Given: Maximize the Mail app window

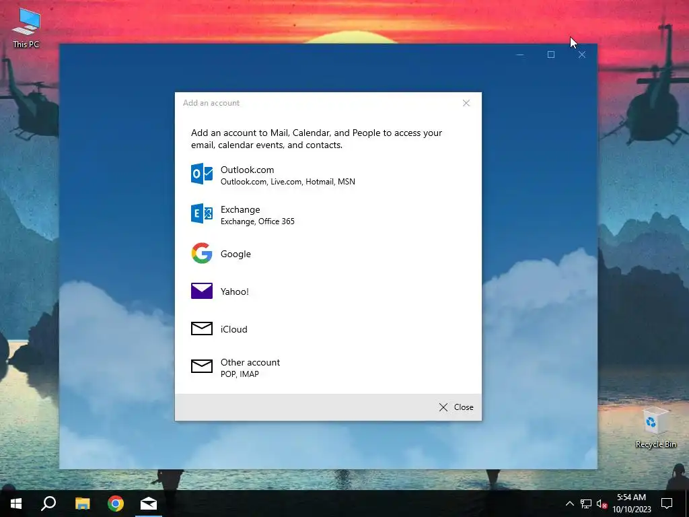Looking at the screenshot, I should pyautogui.click(x=551, y=55).
